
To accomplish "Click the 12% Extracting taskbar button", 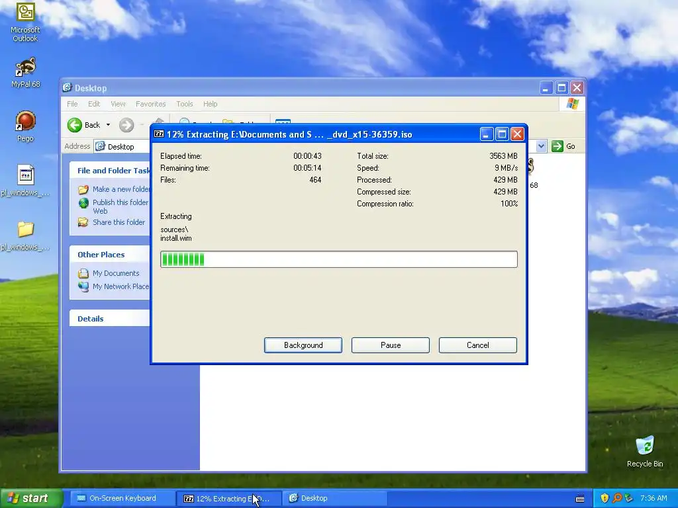I will click(229, 498).
